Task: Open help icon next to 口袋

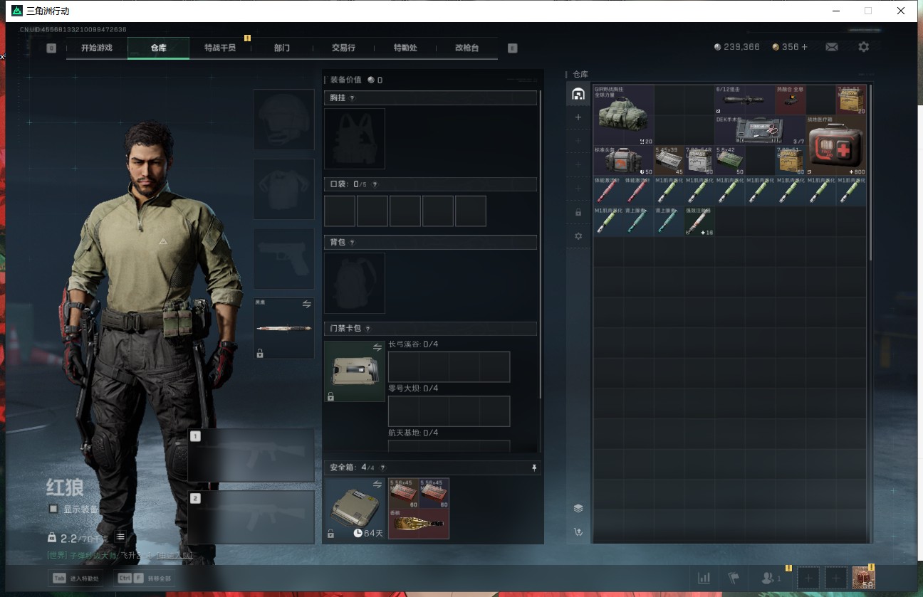Action: coord(375,185)
